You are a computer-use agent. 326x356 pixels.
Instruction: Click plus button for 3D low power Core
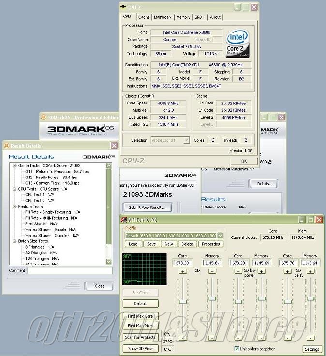(238, 271)
